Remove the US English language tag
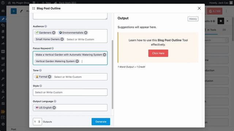 (x=54, y=108)
